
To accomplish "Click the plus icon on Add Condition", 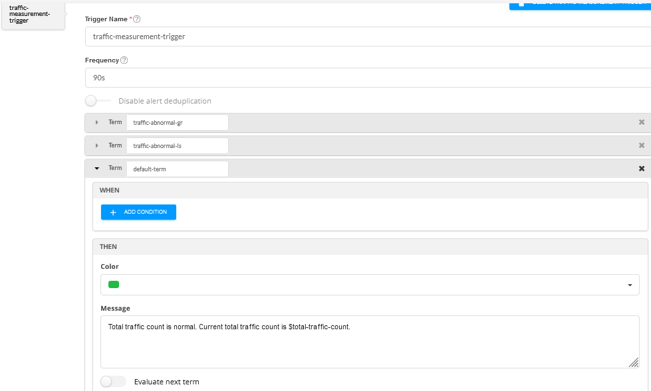I will click(113, 212).
